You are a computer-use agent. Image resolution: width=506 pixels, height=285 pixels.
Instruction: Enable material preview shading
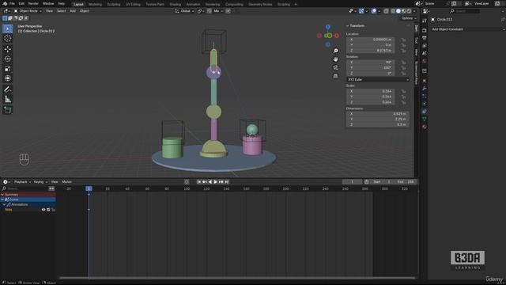coord(404,11)
